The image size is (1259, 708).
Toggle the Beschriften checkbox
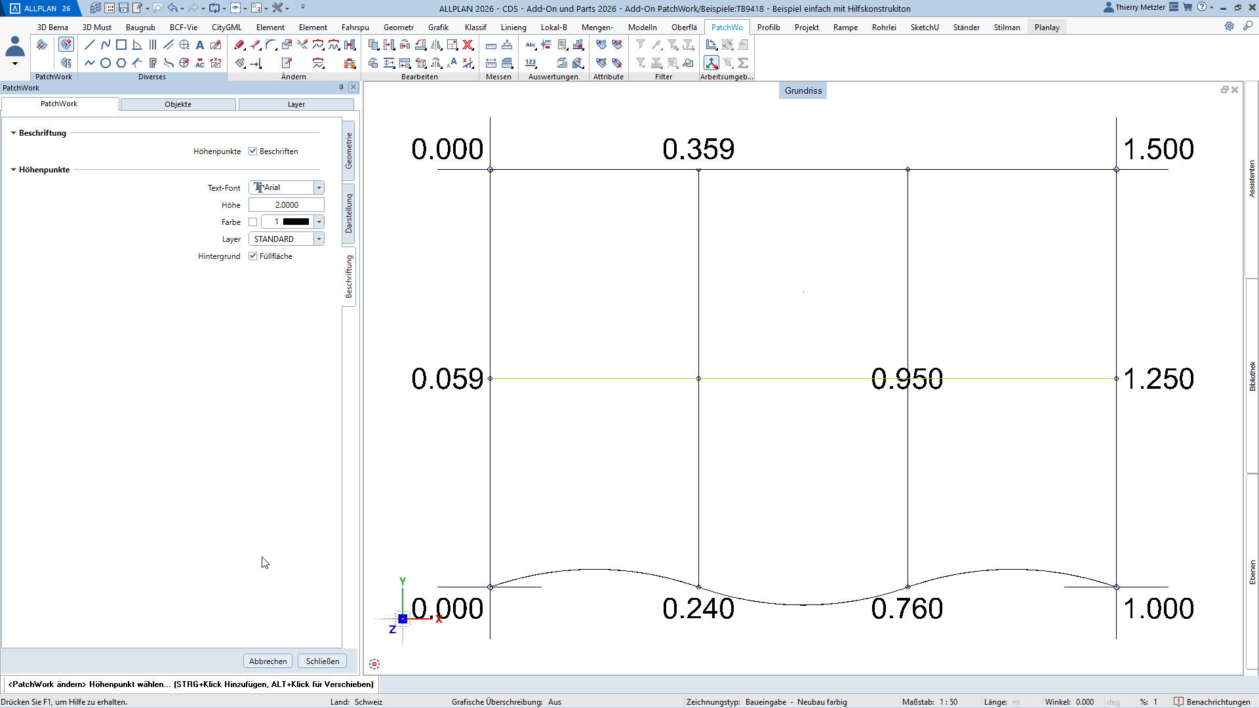(x=252, y=151)
